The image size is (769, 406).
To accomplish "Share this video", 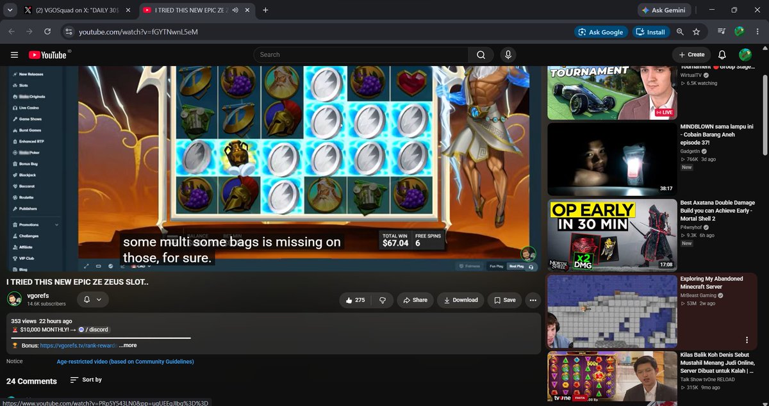I will [x=415, y=300].
